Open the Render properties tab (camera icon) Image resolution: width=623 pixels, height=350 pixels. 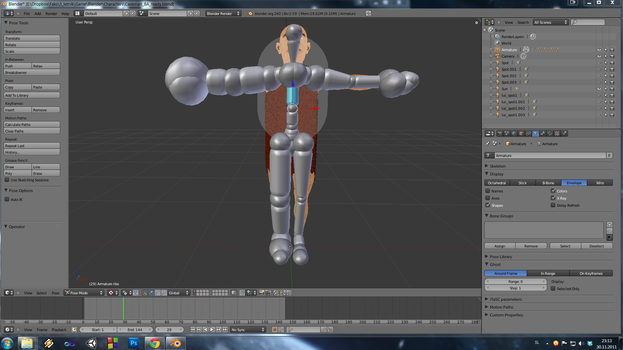point(500,133)
